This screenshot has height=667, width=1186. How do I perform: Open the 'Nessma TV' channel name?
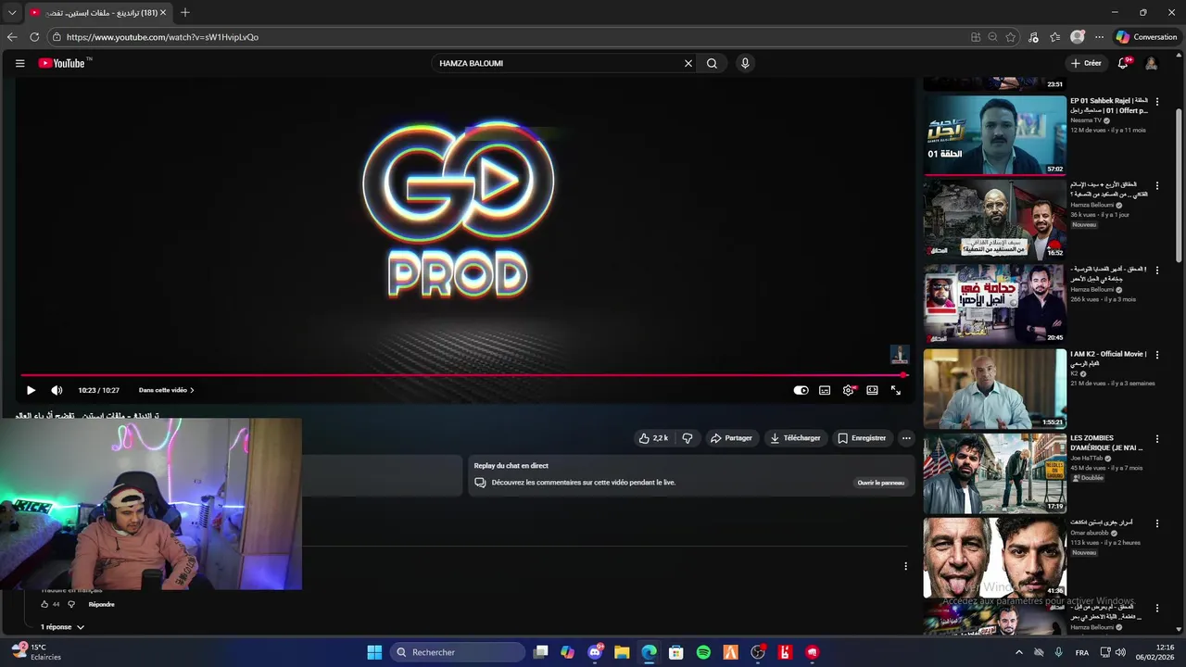pos(1086,120)
